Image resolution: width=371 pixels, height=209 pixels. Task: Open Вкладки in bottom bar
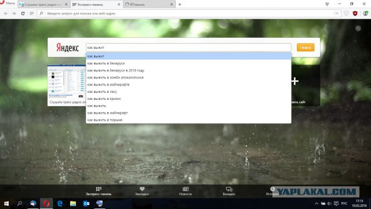coord(229,191)
